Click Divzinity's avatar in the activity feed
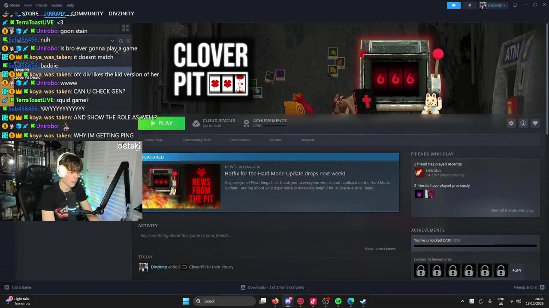The width and height of the screenshot is (549, 308). [143, 267]
